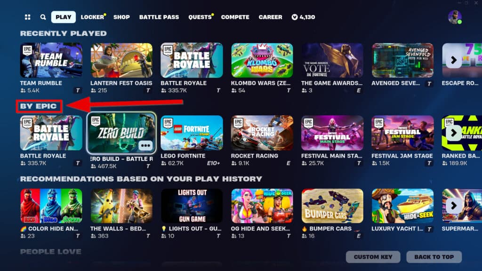Choose the LEGO Fortnite tile

pyautogui.click(x=192, y=133)
